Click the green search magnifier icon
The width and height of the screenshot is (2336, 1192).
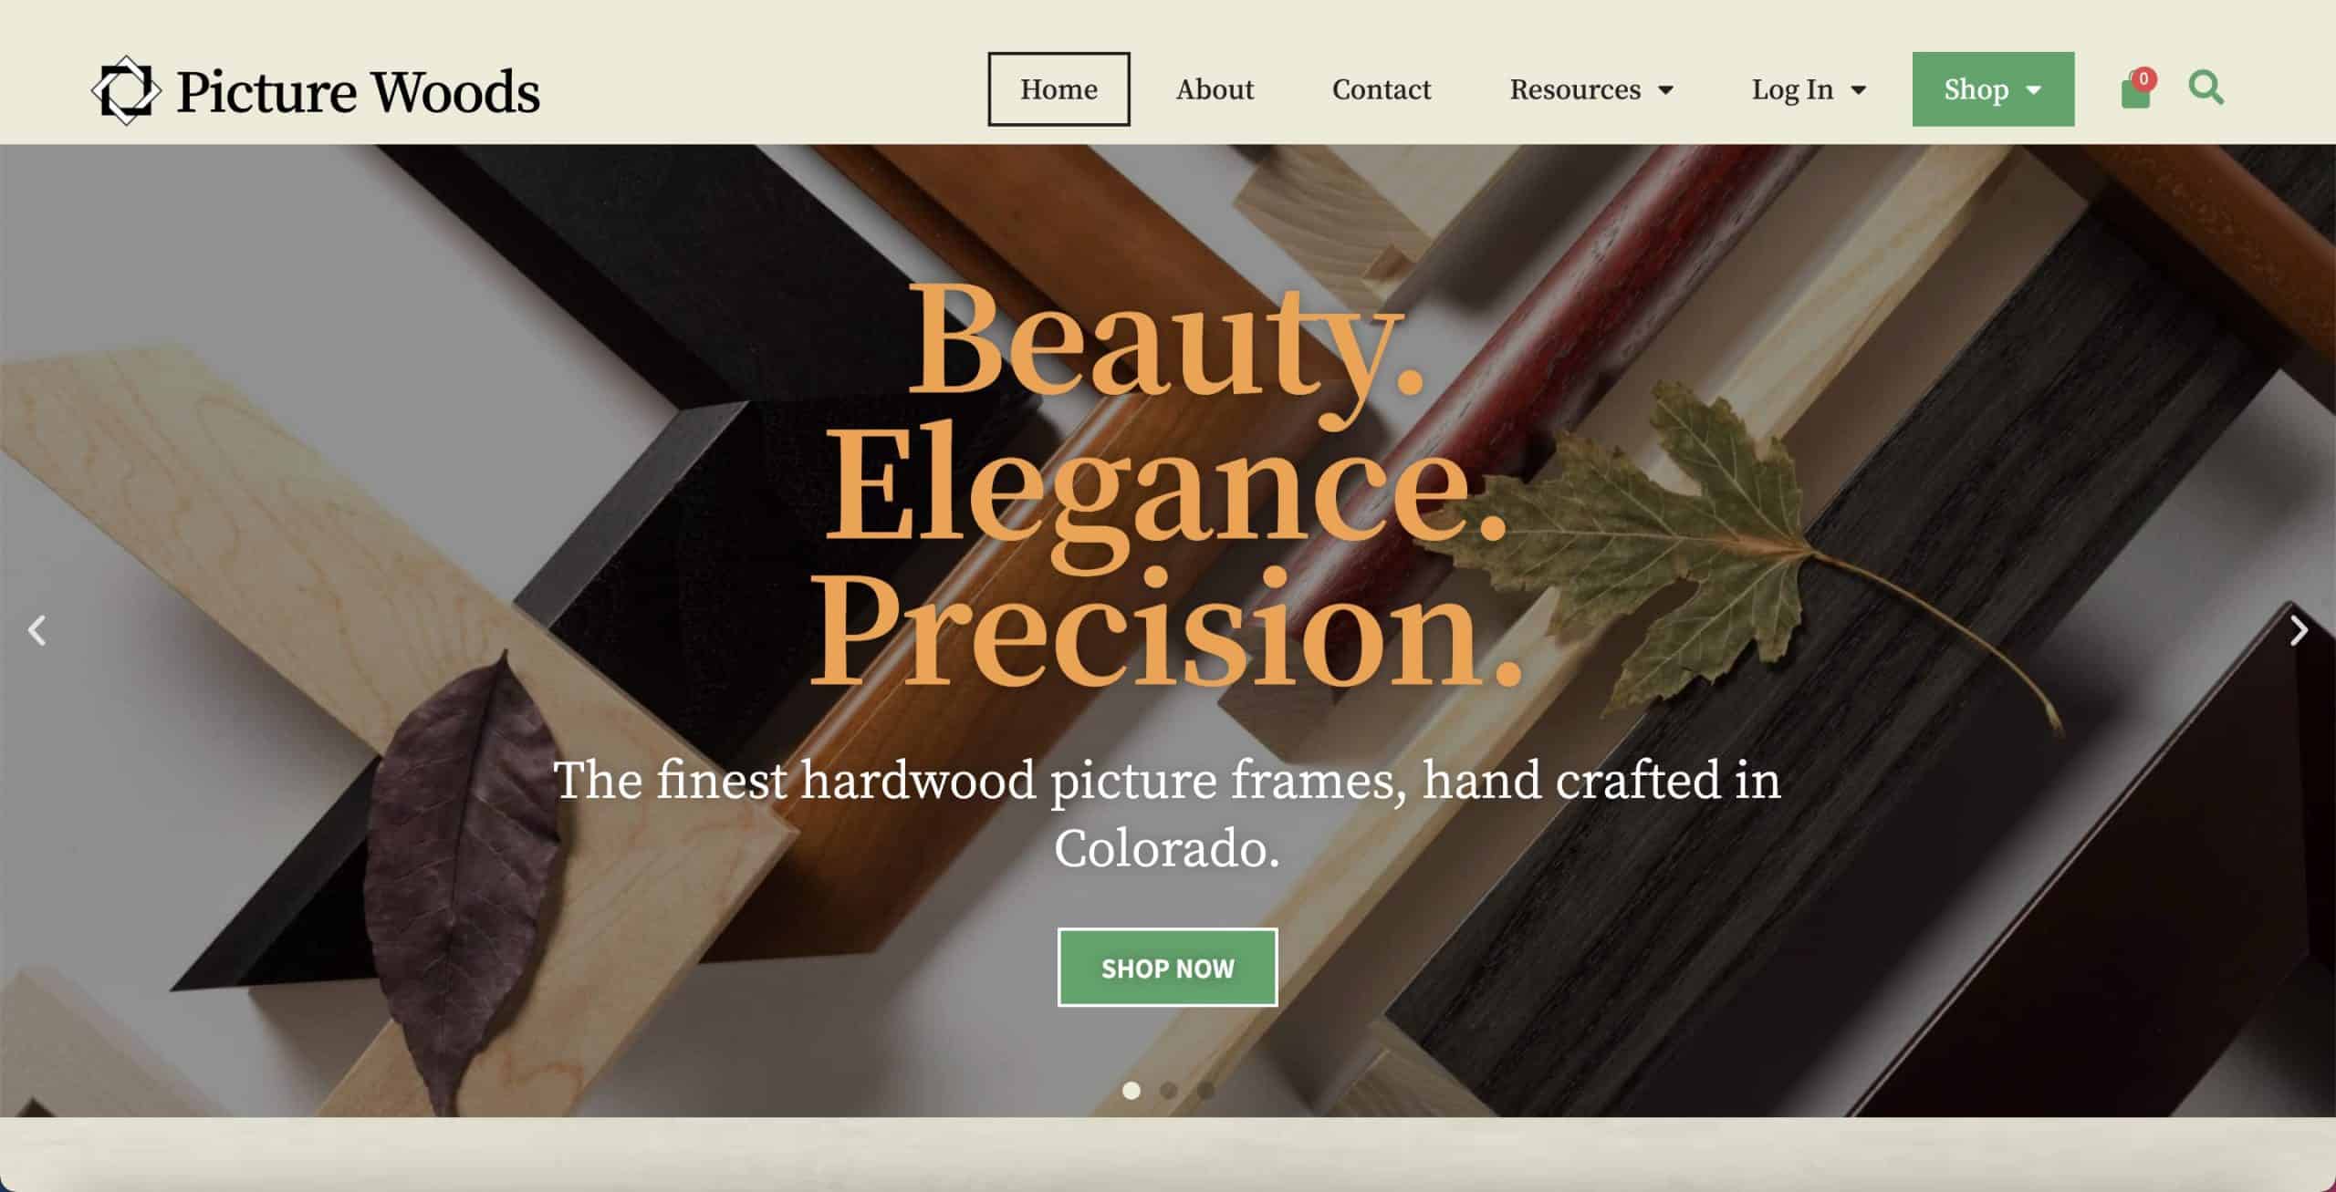2206,88
